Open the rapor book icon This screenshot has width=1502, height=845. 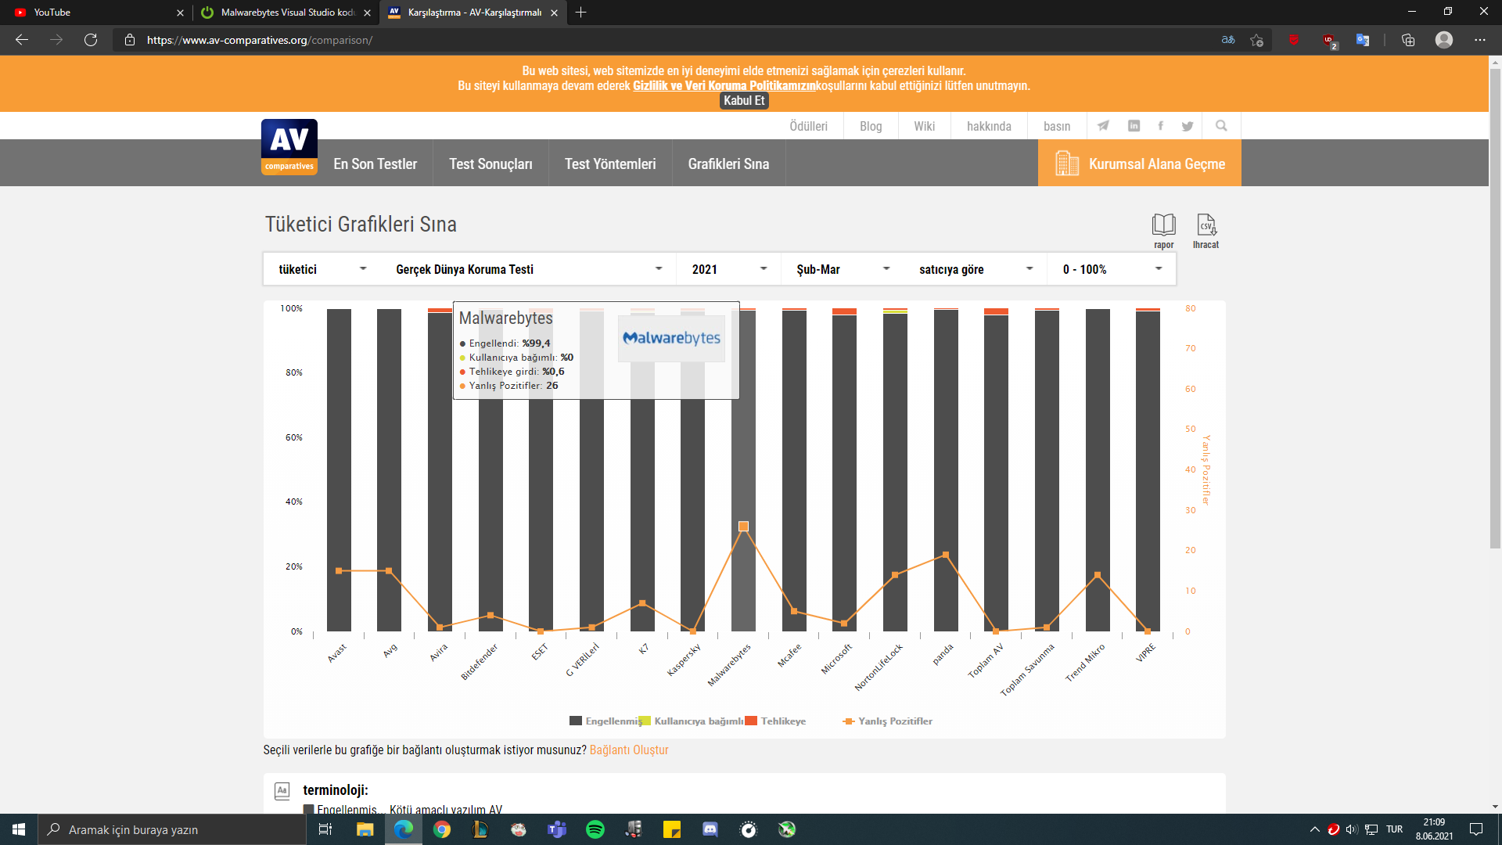pos(1163,225)
